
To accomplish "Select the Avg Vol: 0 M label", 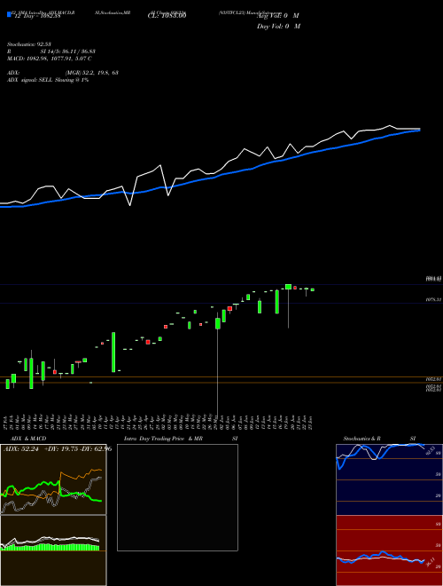I will (x=278, y=16).
